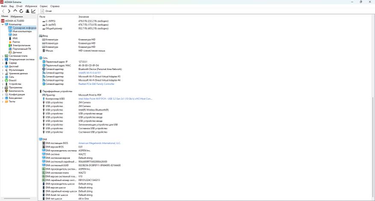
Task: Switch to the Меню sidebar tab
Action: point(5,16)
